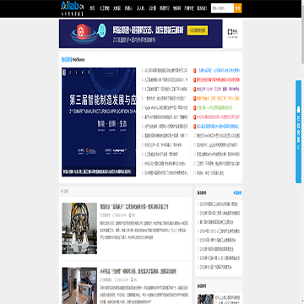304x304 pixels.
Task: Switch carousel to slide number 2
Action: [x=70, y=73]
